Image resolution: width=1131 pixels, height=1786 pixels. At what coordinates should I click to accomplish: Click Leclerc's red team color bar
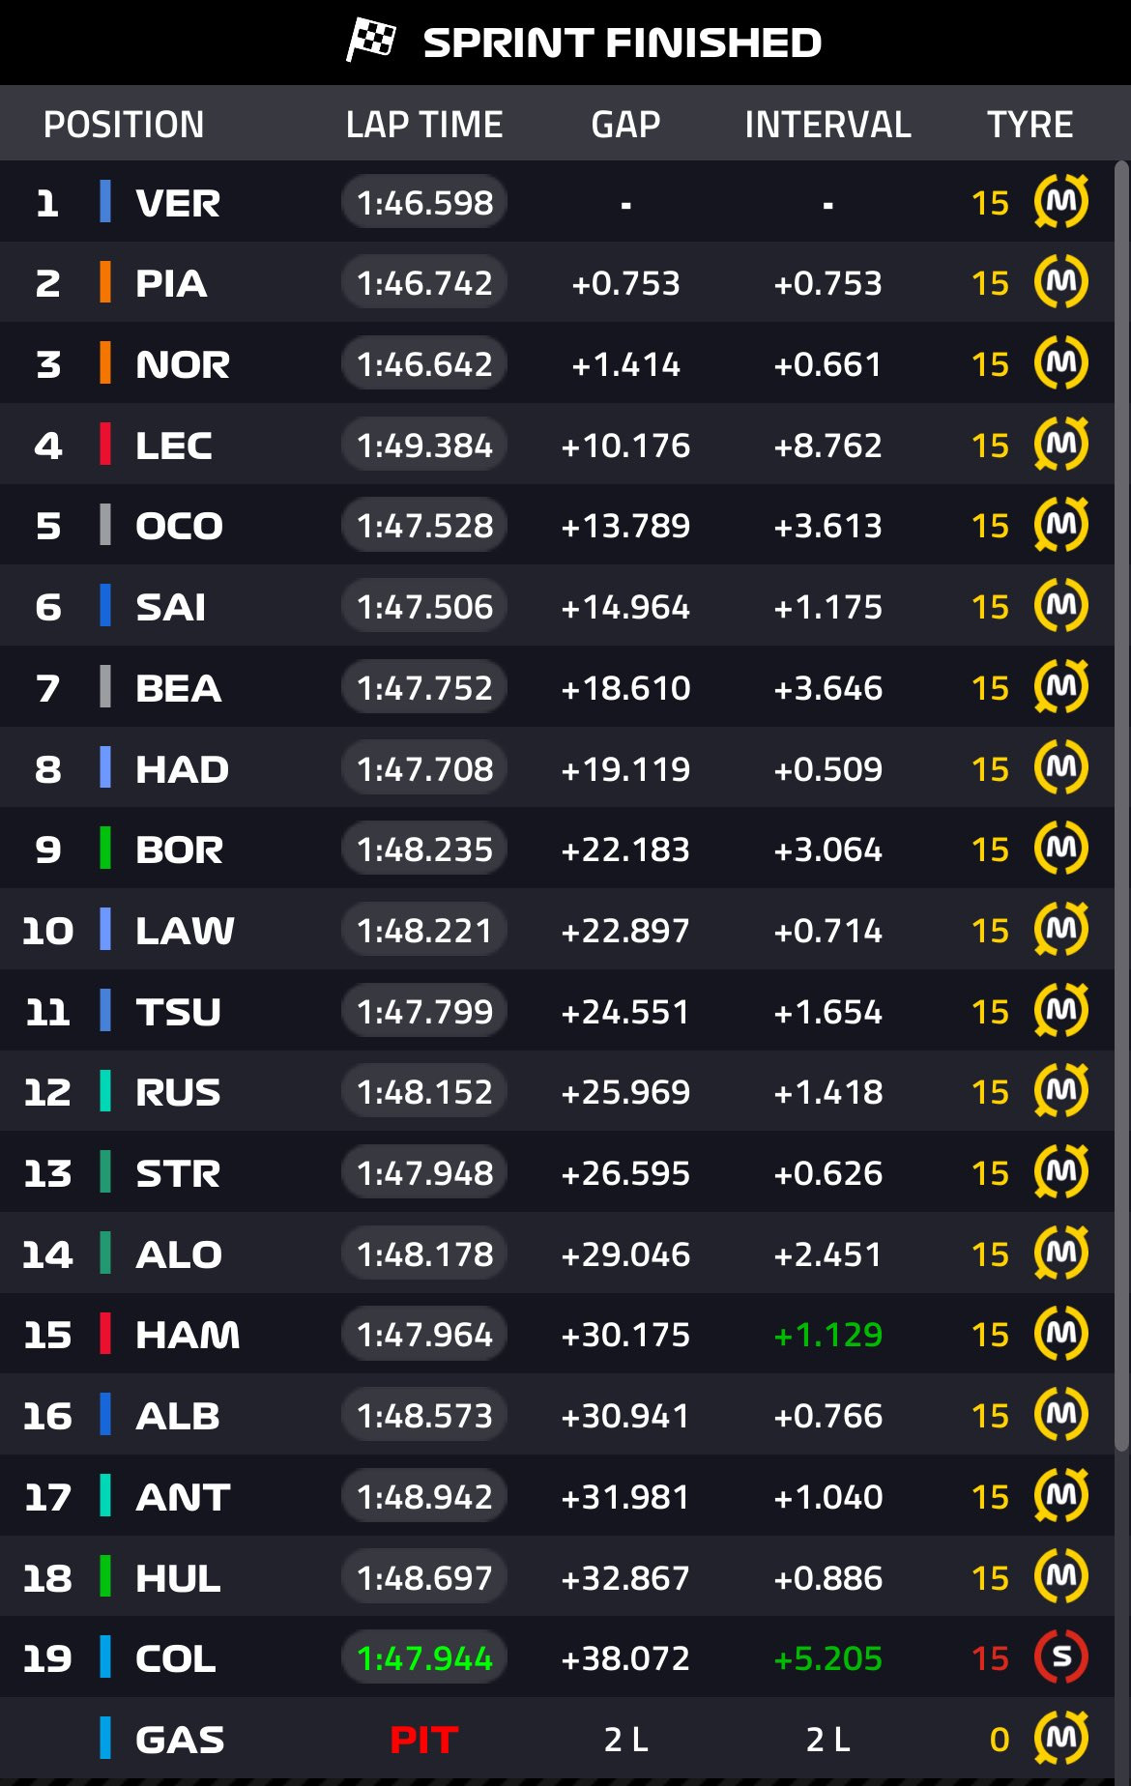point(105,445)
